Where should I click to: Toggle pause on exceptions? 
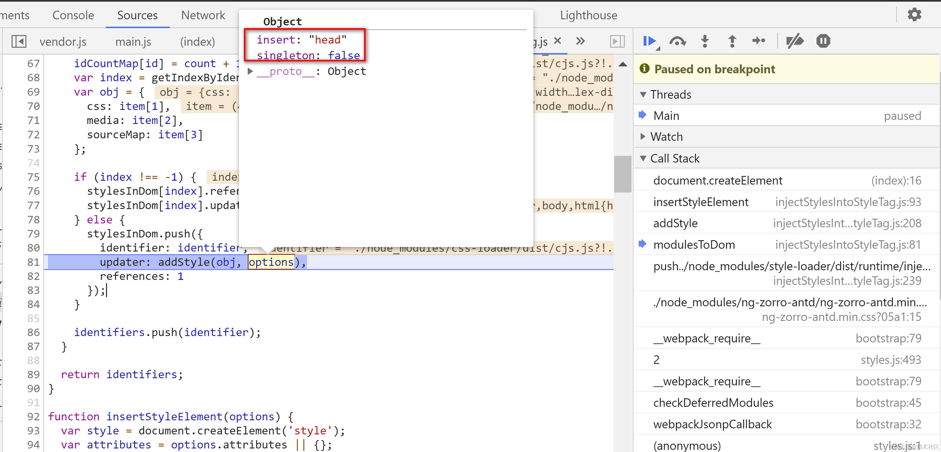(x=823, y=41)
